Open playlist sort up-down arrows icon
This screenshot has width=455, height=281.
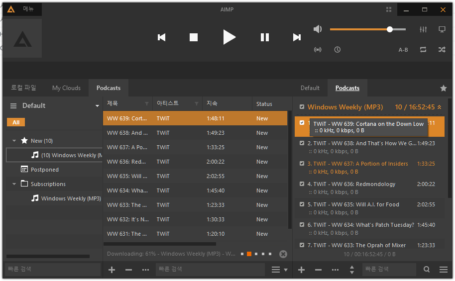(352, 270)
